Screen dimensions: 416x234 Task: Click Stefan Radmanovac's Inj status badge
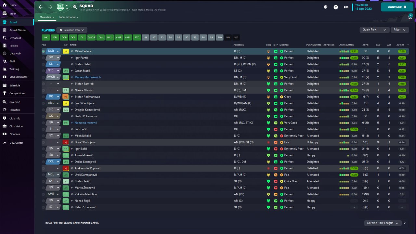[x=66, y=97]
